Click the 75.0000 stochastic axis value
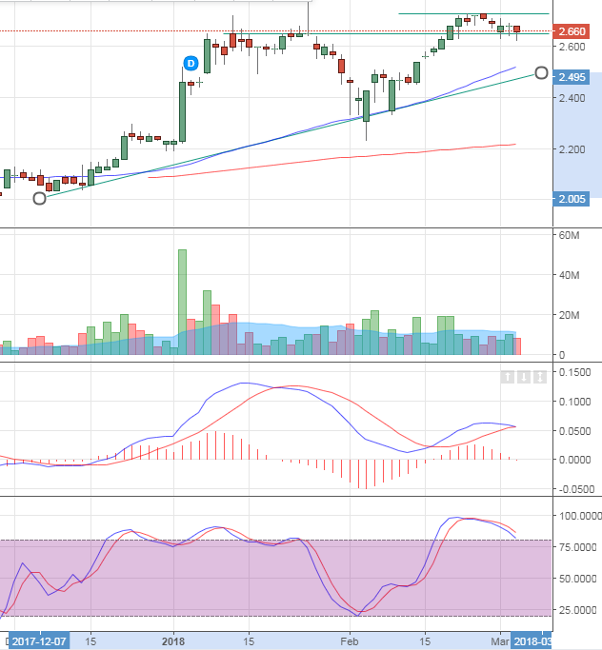 pos(578,547)
